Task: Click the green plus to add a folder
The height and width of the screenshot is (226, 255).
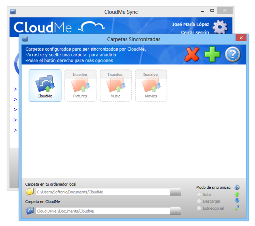Action: [212, 54]
